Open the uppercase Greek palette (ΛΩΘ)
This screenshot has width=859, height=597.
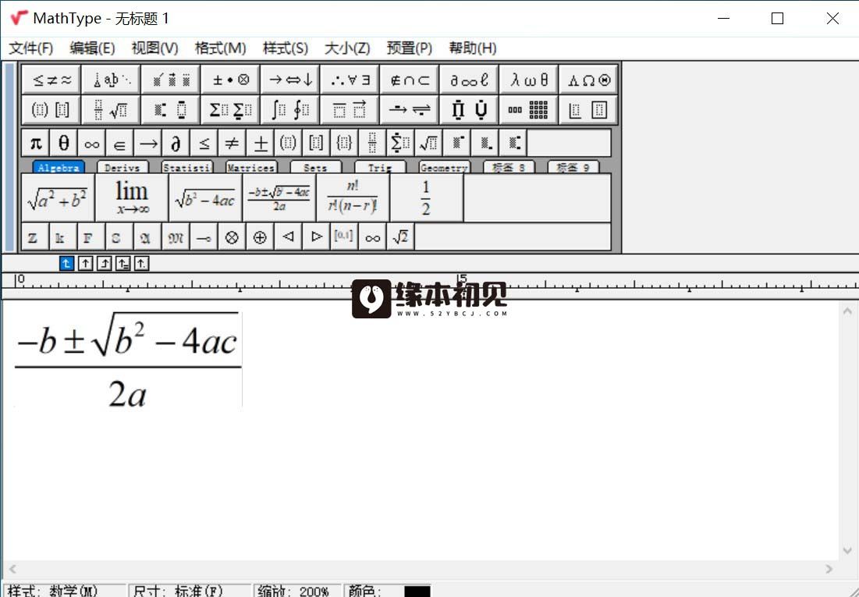(x=589, y=80)
